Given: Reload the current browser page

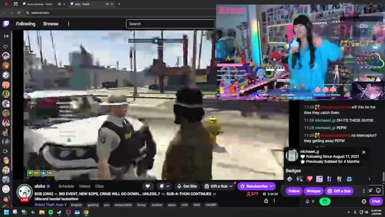Looking at the screenshot, I should (19, 13).
